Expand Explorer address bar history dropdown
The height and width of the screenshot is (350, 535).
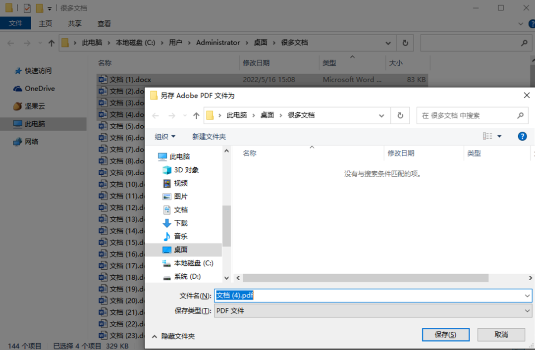tap(388, 43)
